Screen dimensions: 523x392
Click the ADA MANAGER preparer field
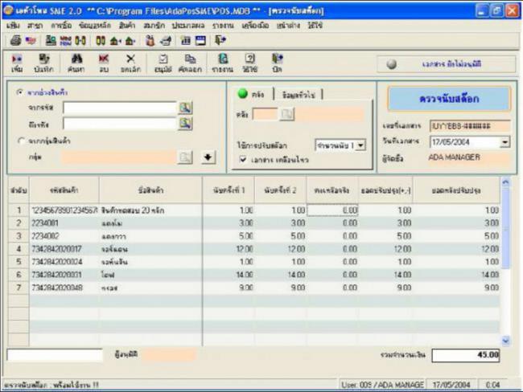coord(469,157)
